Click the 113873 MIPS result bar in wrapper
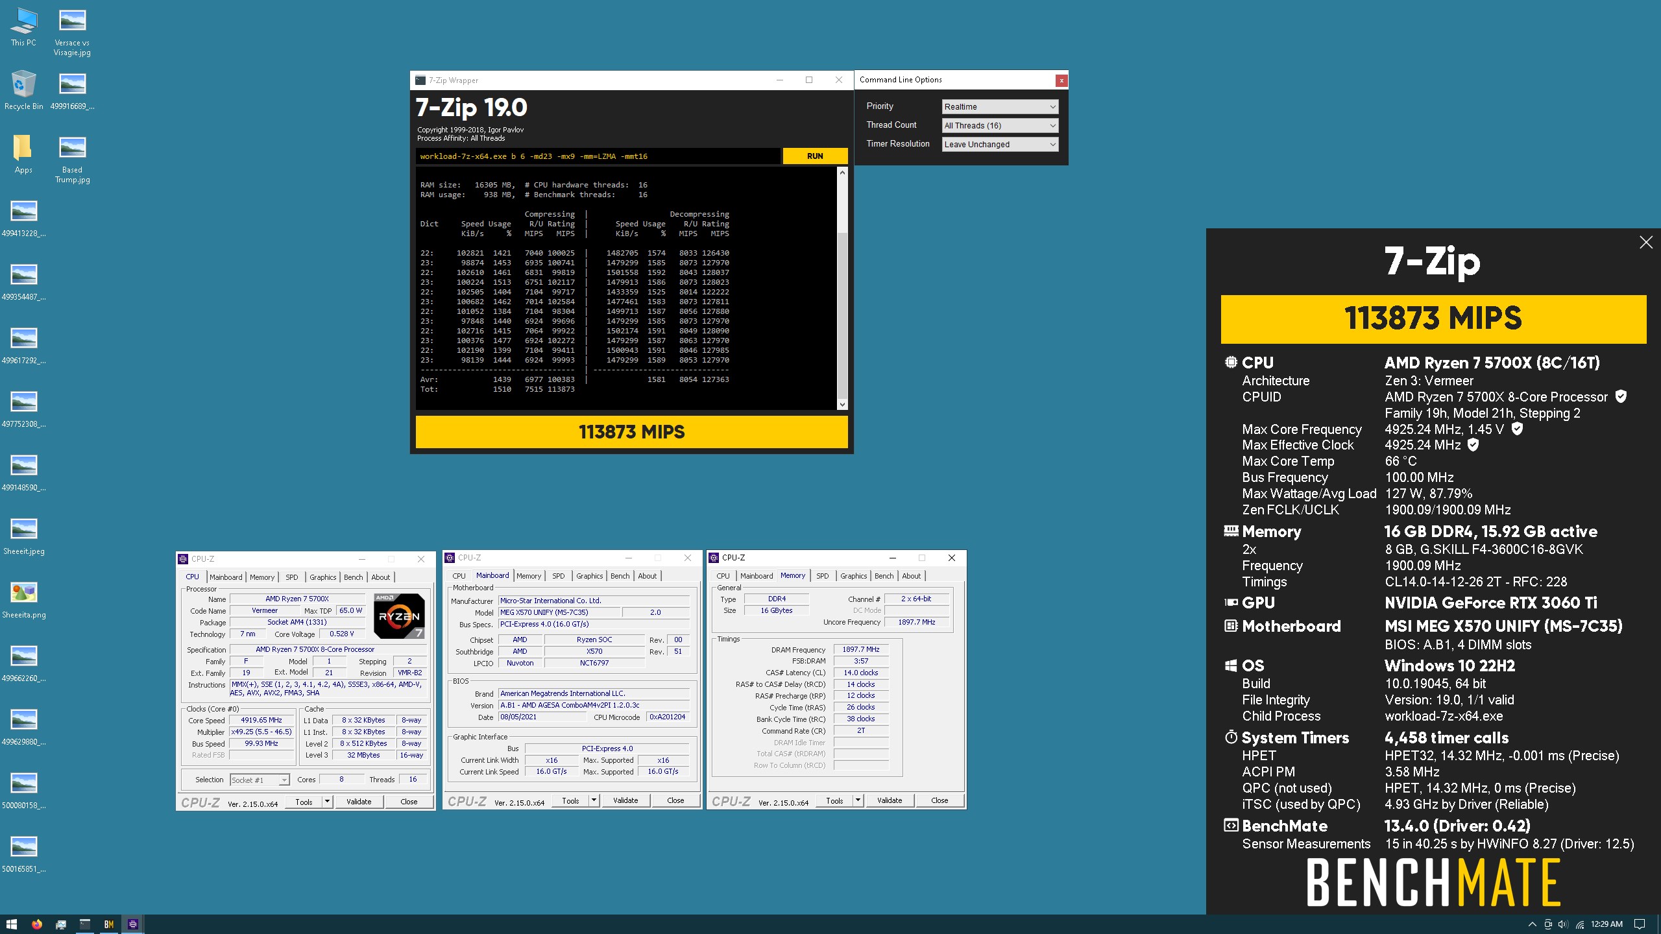1661x934 pixels. [631, 432]
